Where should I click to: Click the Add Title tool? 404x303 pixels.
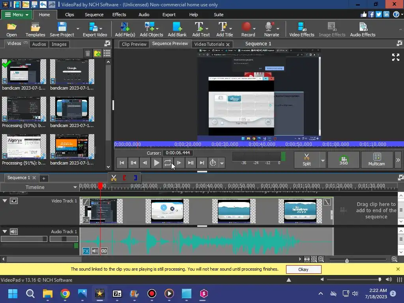point(224,29)
